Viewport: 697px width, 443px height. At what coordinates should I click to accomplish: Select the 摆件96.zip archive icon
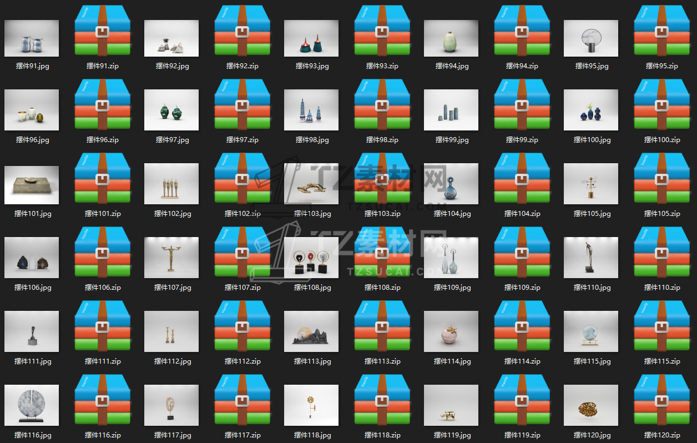(x=103, y=104)
